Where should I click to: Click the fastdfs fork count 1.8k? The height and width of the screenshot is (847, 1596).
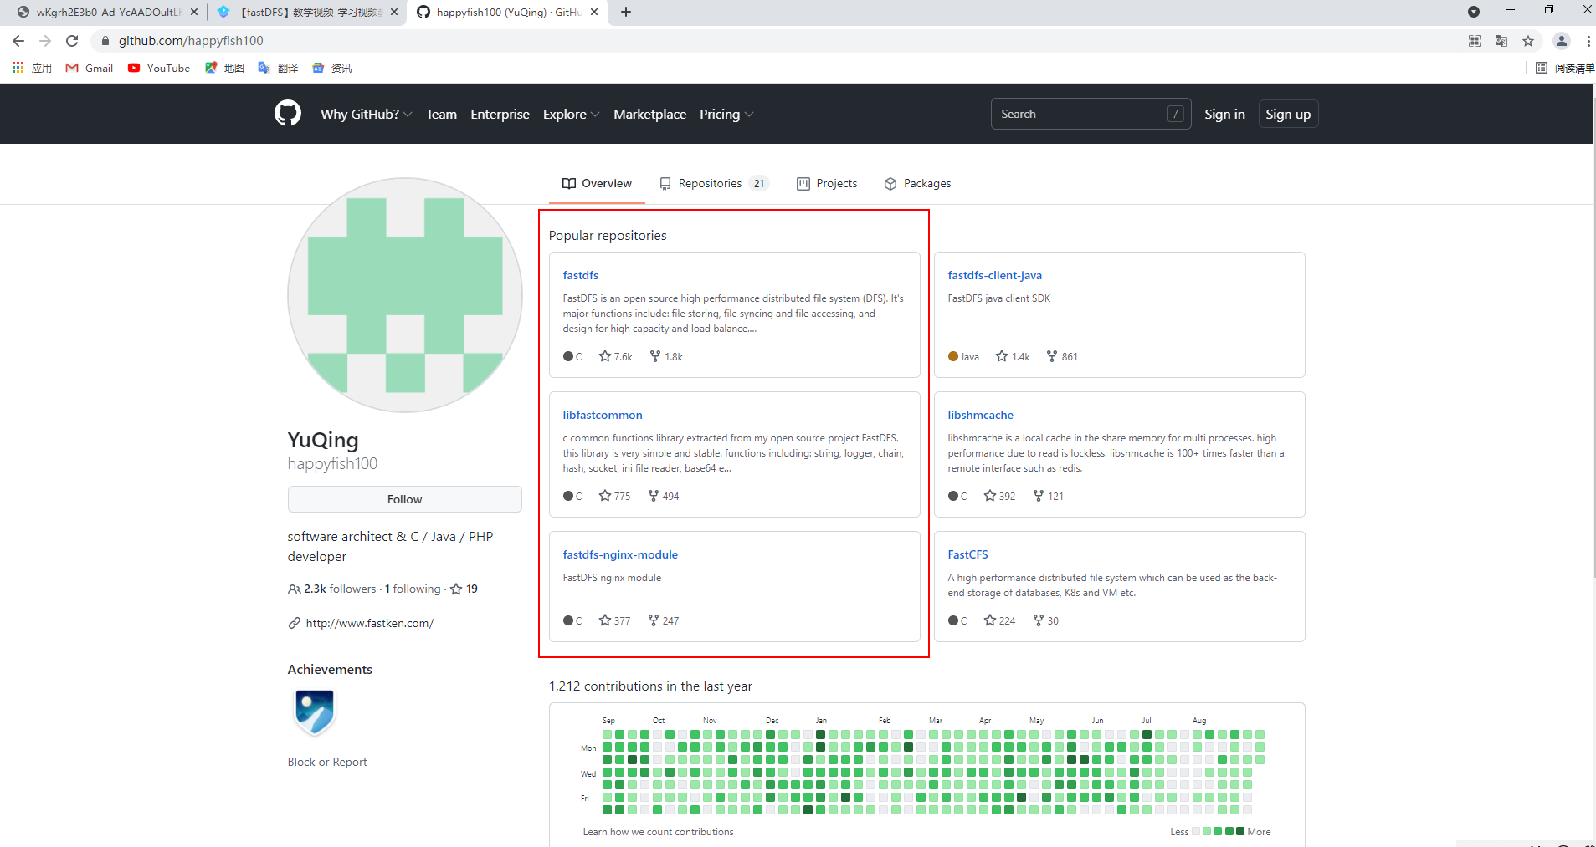coord(666,356)
